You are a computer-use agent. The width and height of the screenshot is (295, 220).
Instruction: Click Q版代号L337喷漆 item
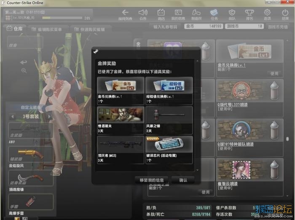pos(233,105)
